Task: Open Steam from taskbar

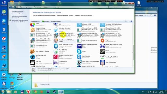Action: (55, 92)
